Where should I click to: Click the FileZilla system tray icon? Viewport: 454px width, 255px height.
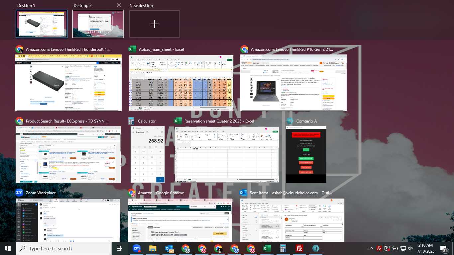click(379, 248)
